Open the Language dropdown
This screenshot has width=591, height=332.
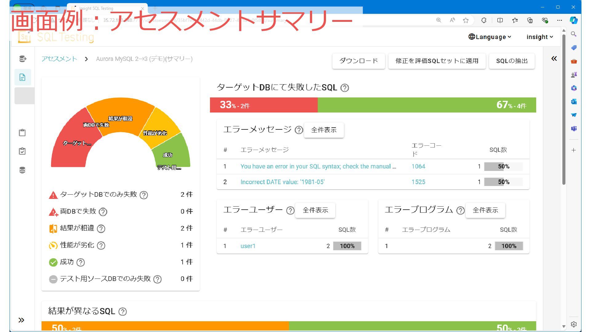coord(490,37)
